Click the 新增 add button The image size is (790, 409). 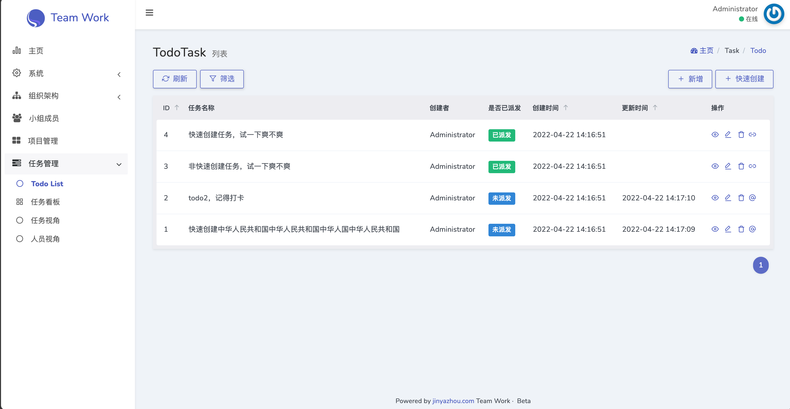(x=690, y=79)
